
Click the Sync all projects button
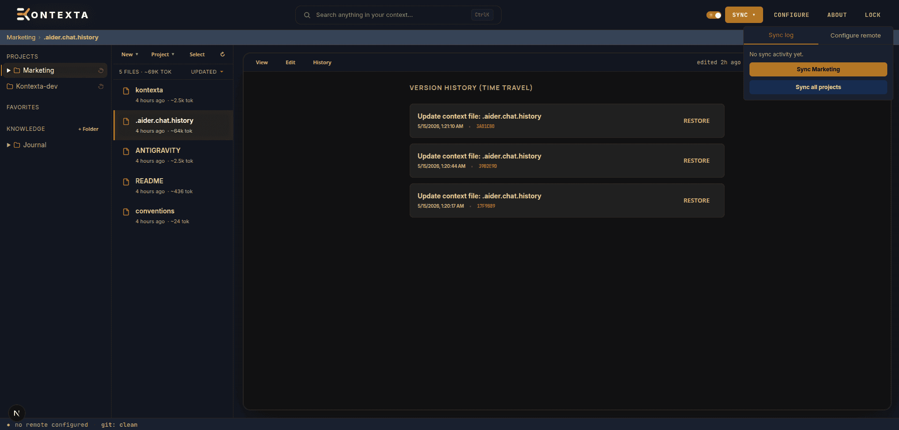pyautogui.click(x=818, y=87)
